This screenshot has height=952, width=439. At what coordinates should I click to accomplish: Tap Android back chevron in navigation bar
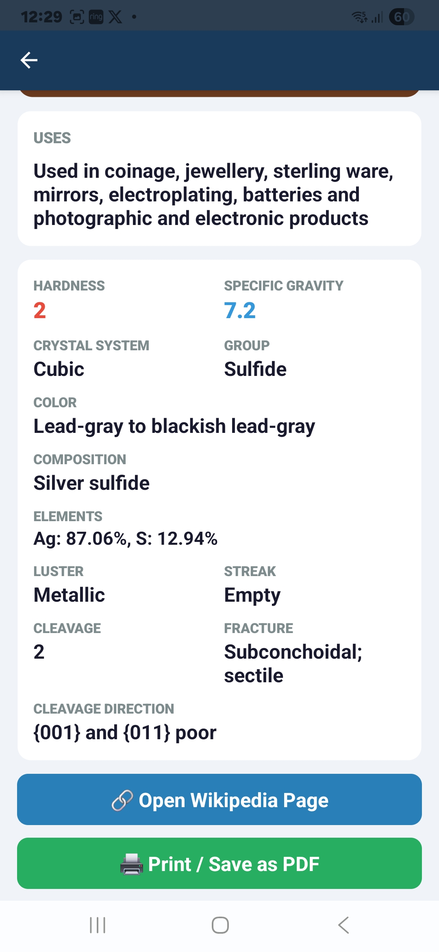[343, 925]
